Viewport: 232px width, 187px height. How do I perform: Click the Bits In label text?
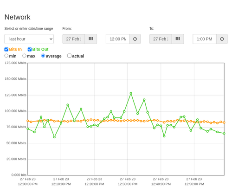(15, 49)
